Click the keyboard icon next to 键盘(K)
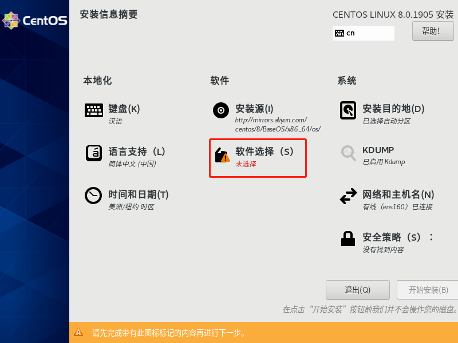The height and width of the screenshot is (343, 458). pyautogui.click(x=94, y=110)
